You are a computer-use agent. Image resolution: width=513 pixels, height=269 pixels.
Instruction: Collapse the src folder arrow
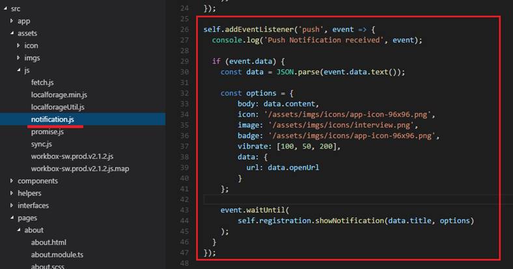[5, 8]
